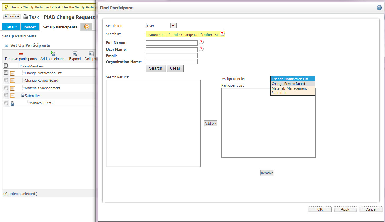Viewport: 385px width, 222px height.
Task: Focus the Organization Name input field
Action: pyautogui.click(x=172, y=61)
